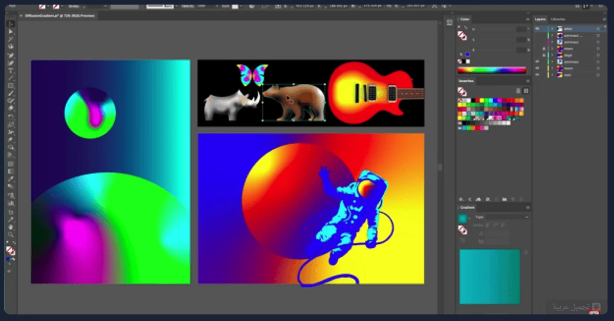Click target circle of stars layer
Screen dimensions: 614x321
pos(598,75)
